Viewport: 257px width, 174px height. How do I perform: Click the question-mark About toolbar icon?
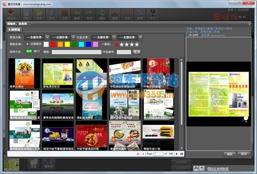click(152, 15)
